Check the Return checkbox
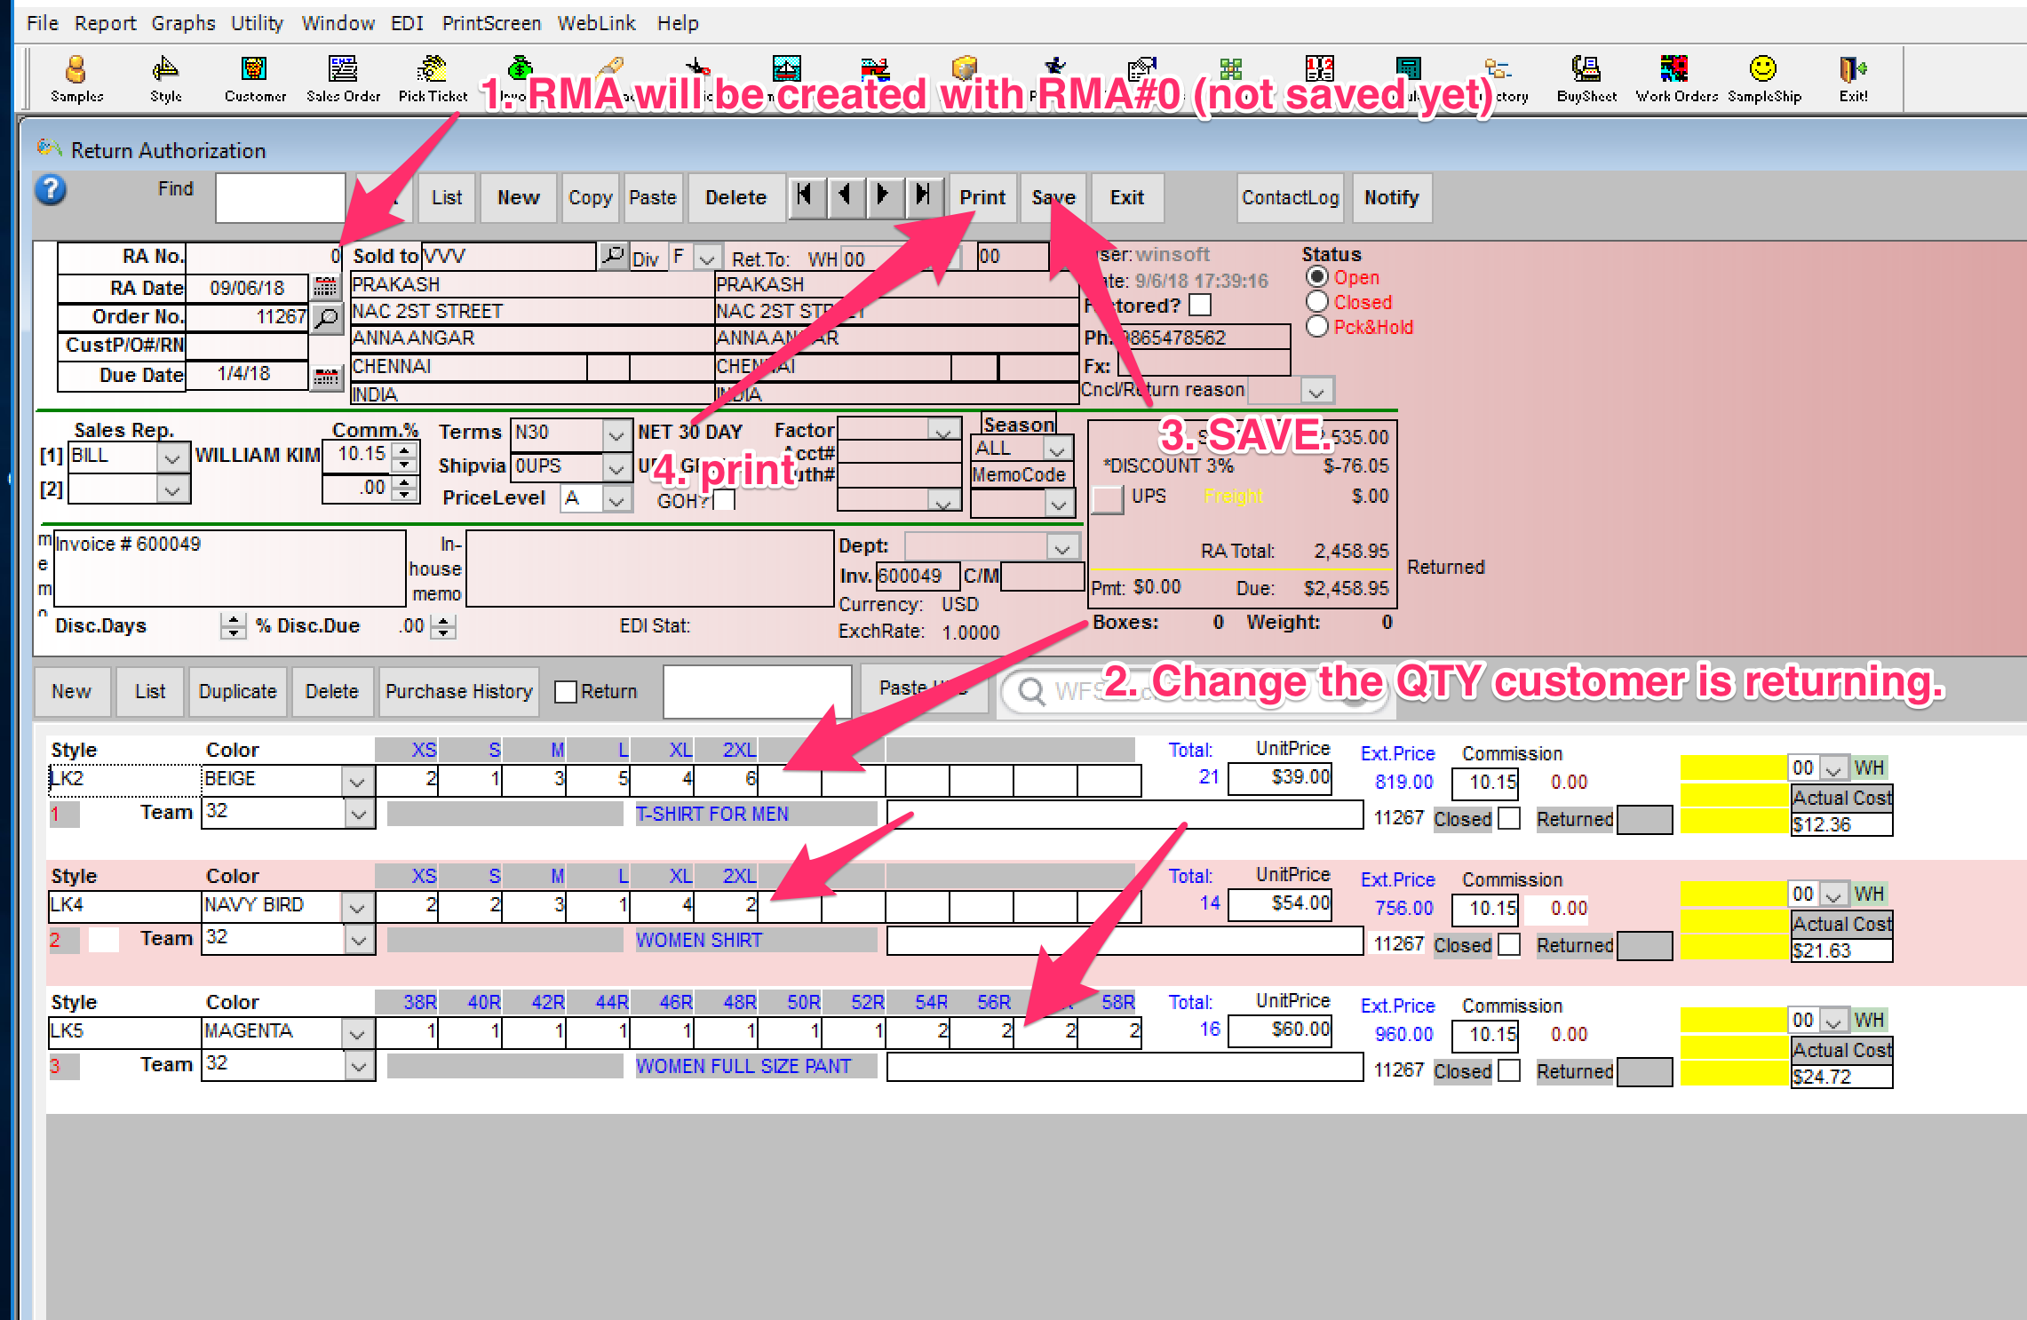This screenshot has width=2027, height=1320. [x=566, y=691]
